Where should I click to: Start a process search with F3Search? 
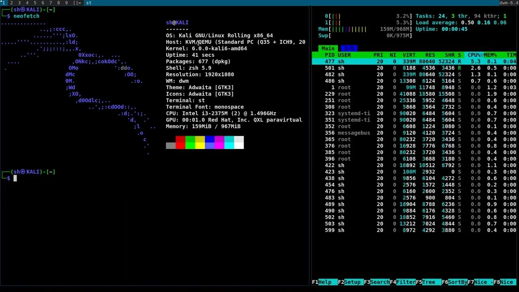(x=376, y=282)
